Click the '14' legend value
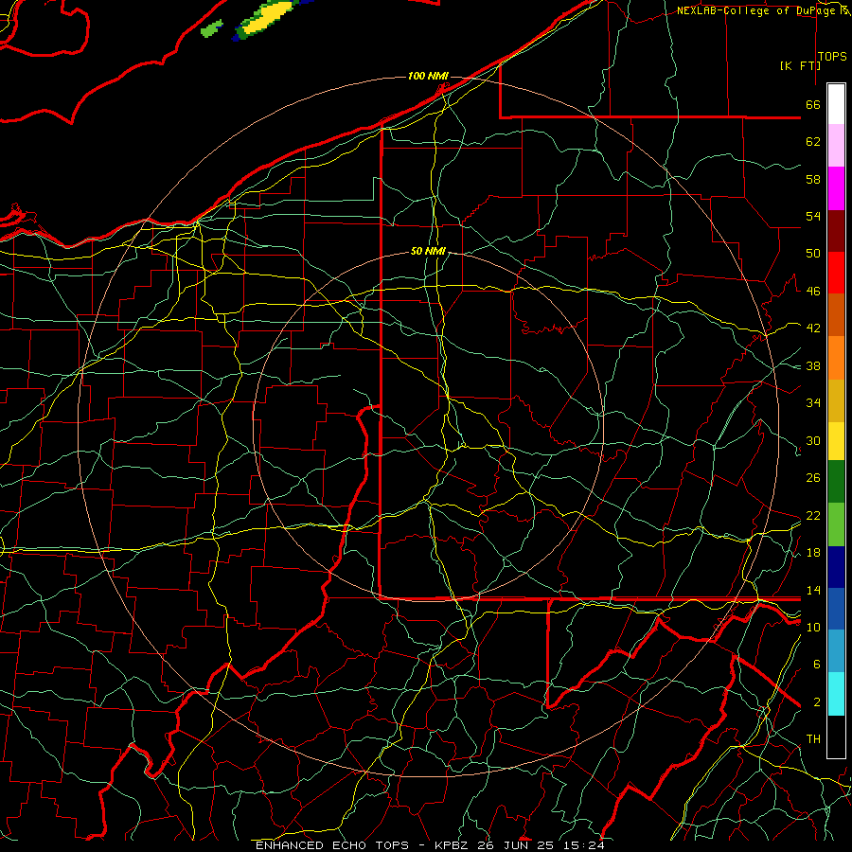This screenshot has height=852, width=852. point(813,590)
